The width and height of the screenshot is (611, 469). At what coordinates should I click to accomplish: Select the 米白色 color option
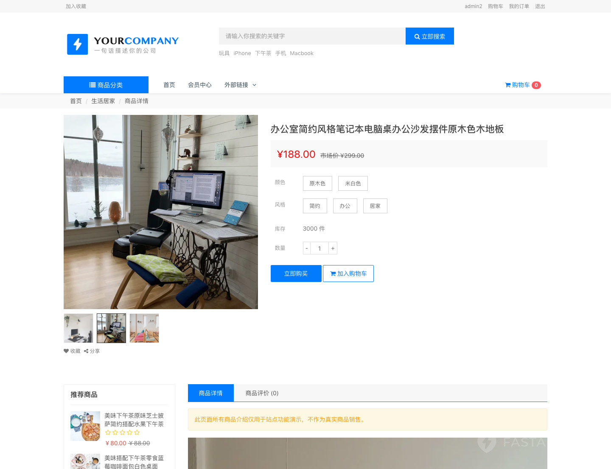point(353,183)
